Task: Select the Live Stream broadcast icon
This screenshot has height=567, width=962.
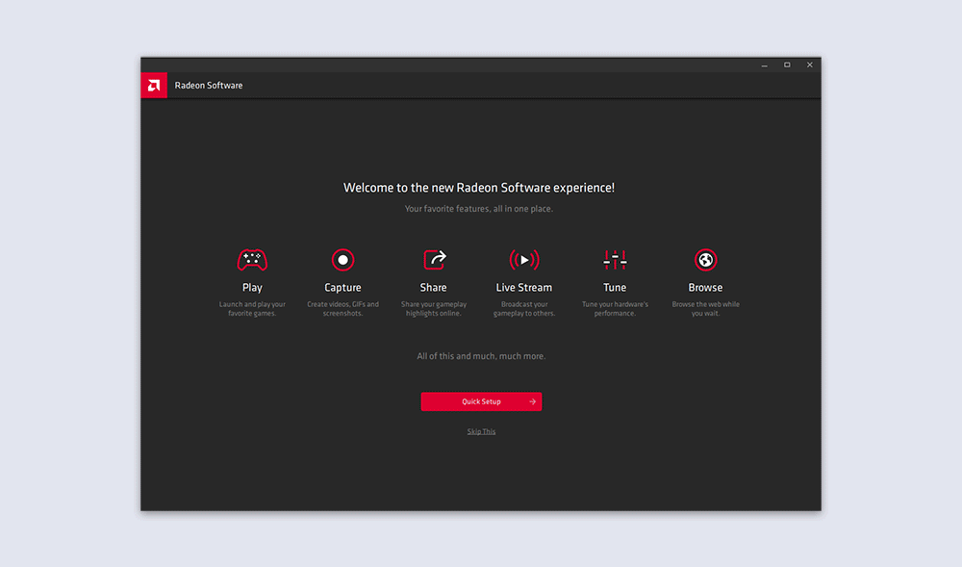Action: [524, 260]
